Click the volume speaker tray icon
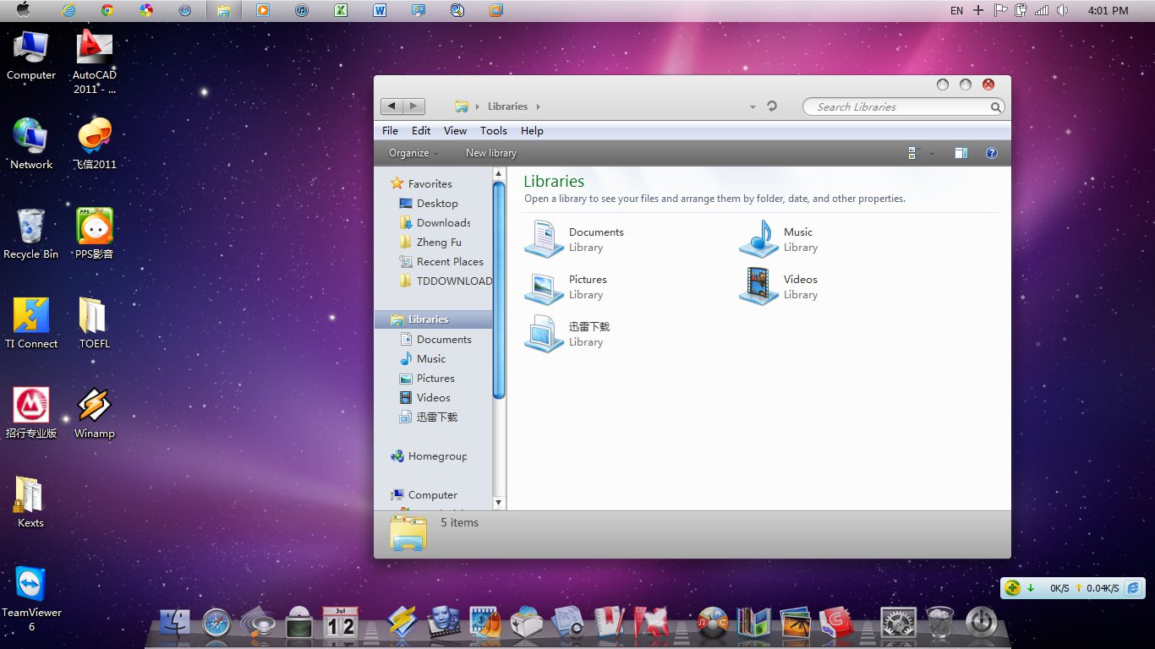Viewport: 1155px width, 649px height. click(1062, 10)
